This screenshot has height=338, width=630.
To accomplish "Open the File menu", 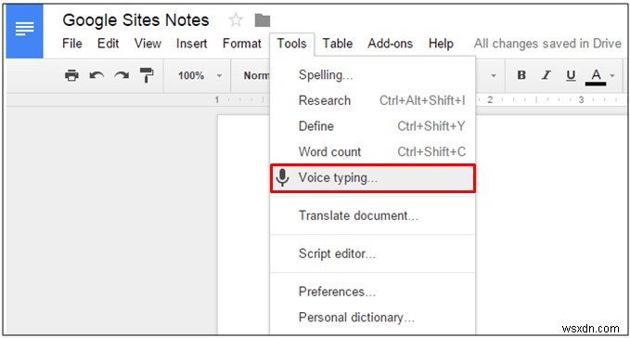I will coord(72,44).
